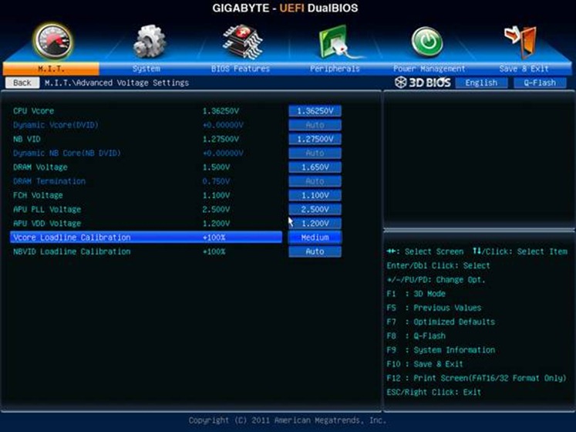Open Dynamic Vcore(DVID) Auto option
The height and width of the screenshot is (432, 576).
tap(315, 125)
